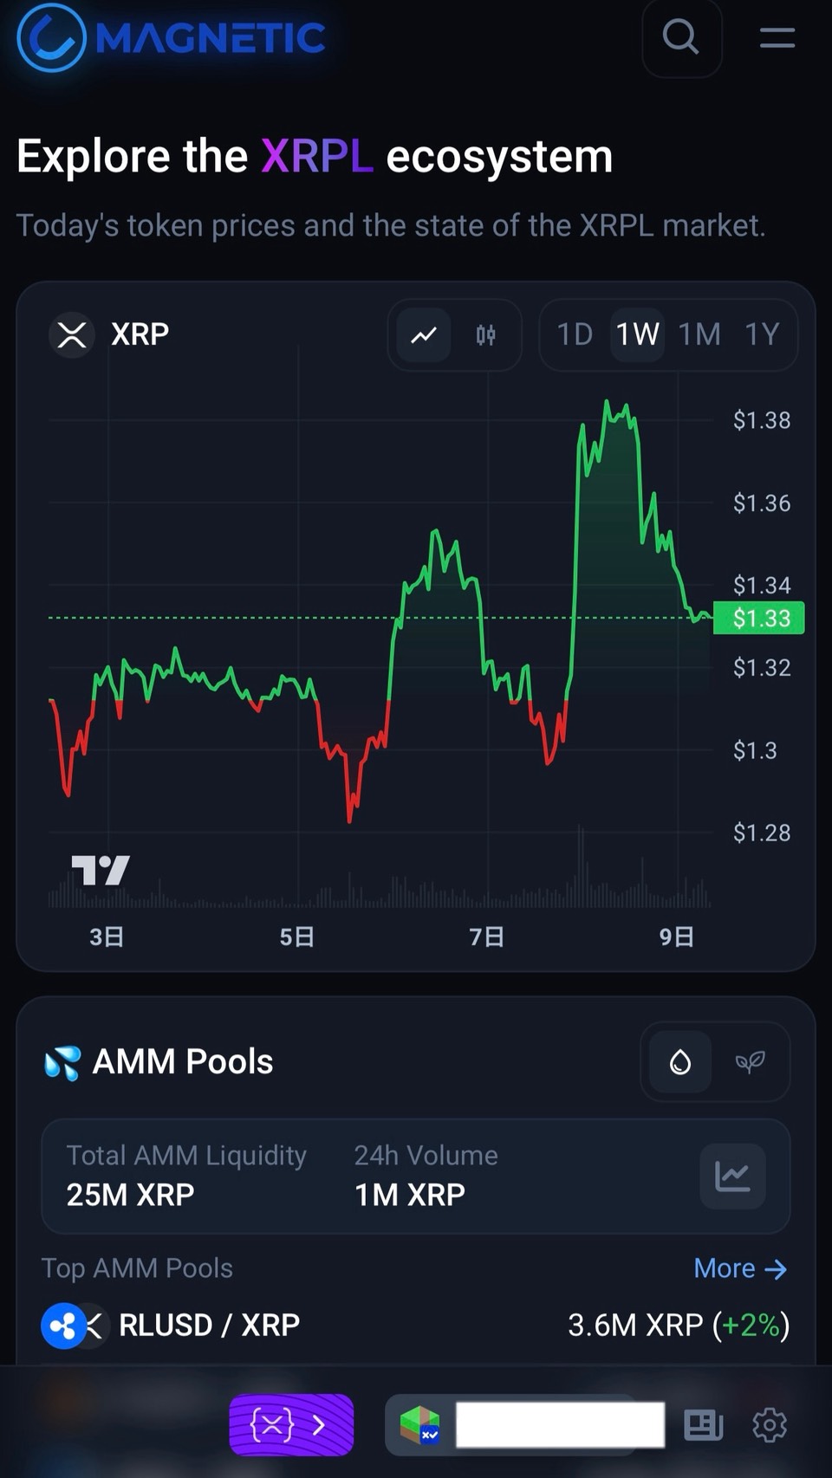
Task: Click the TradingView logo on chart
Action: pyautogui.click(x=101, y=870)
